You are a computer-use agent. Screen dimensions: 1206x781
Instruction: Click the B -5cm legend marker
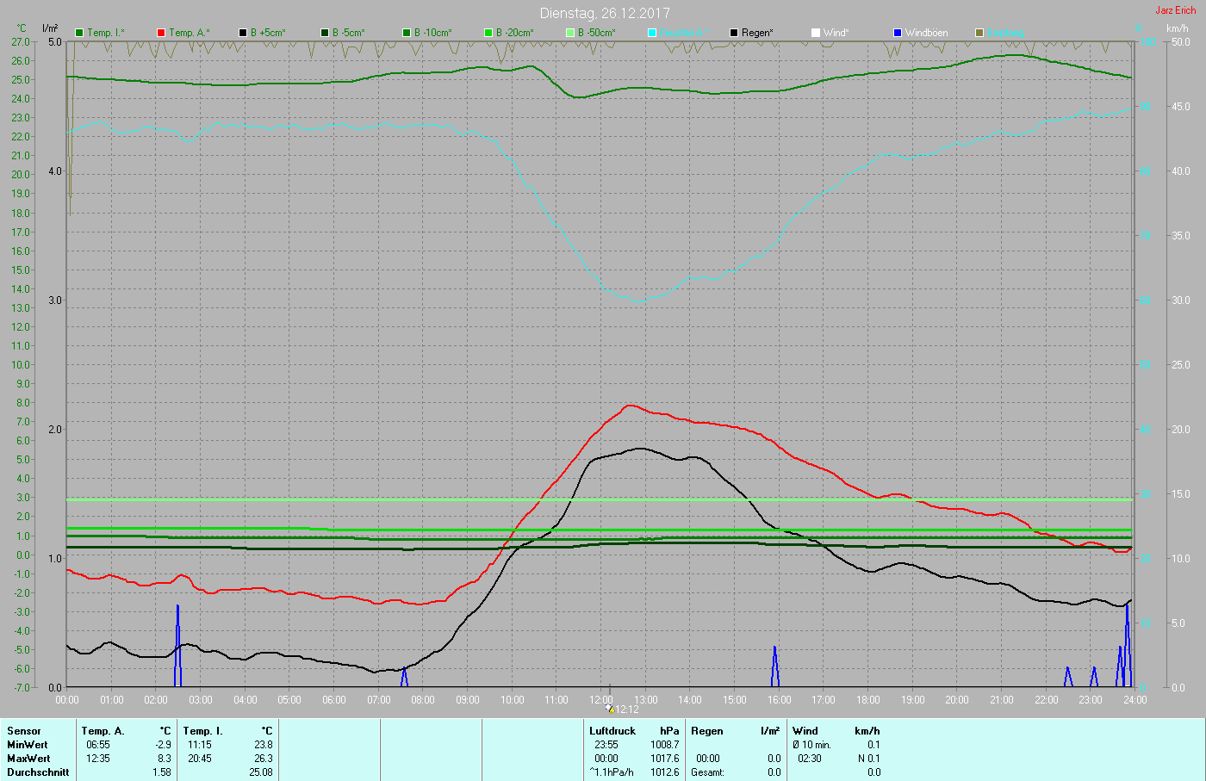click(325, 33)
